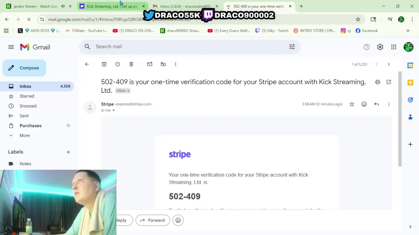Click the Stripe sender name
This screenshot has width=419, height=235.
tap(107, 104)
